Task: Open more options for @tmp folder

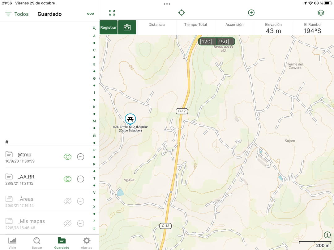Action: 80,157
